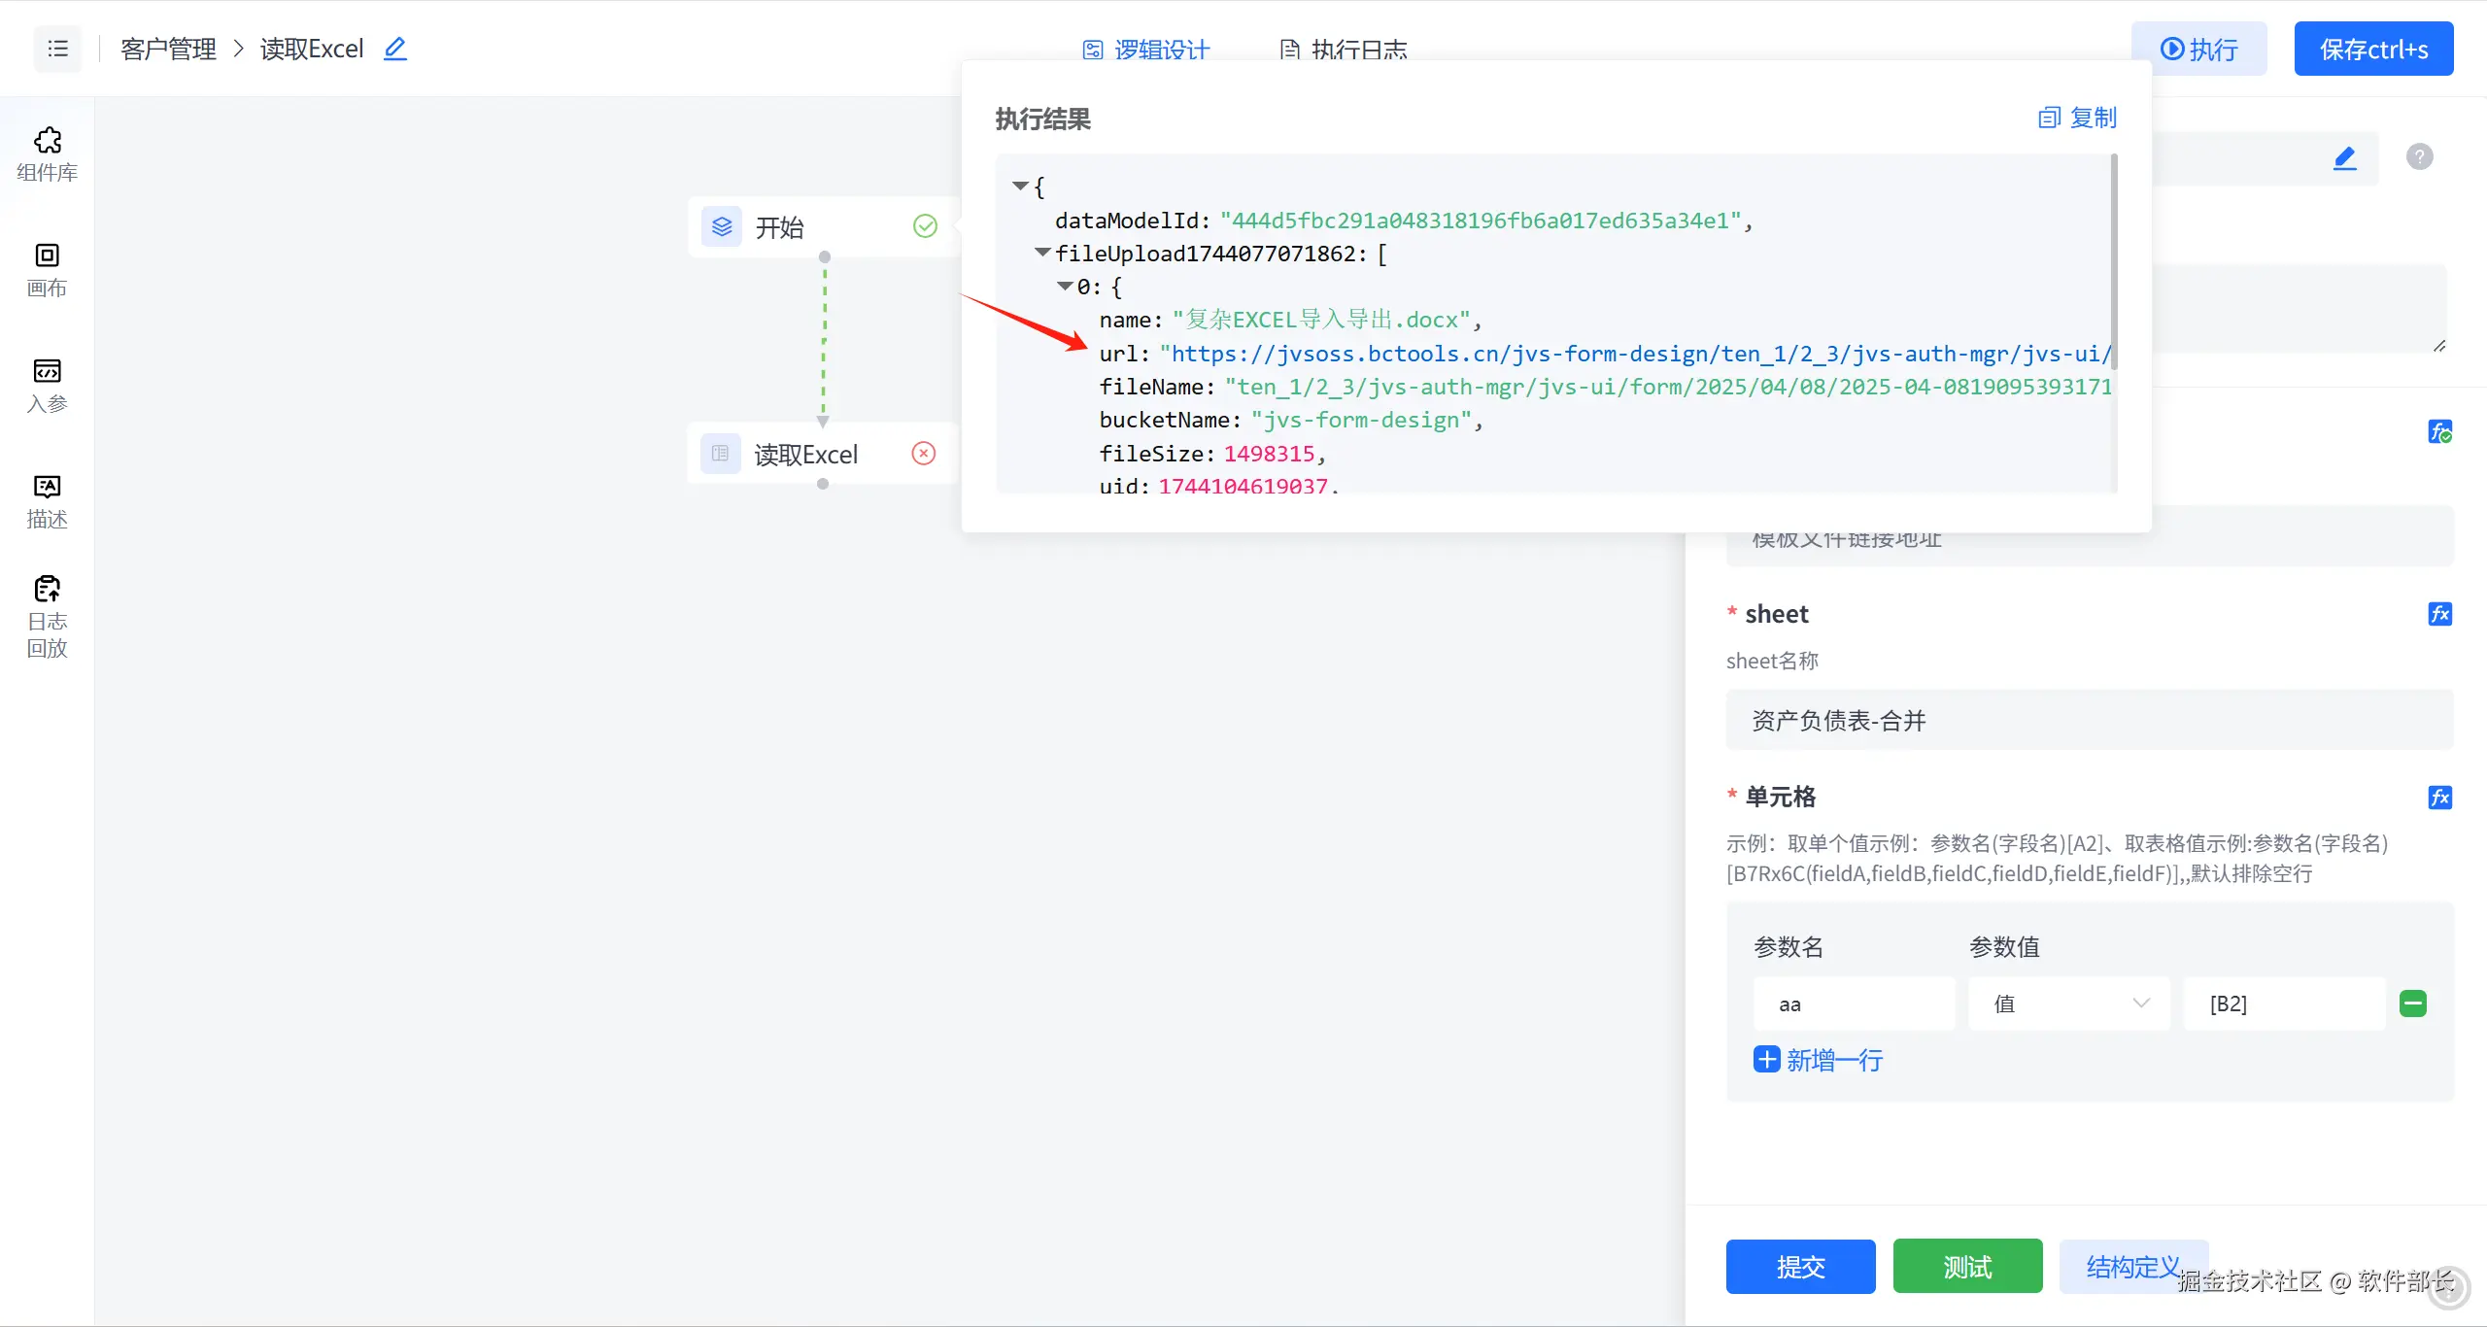Toggle the fx formula icon for 单元格
Screen dimensions: 2487x1327
pos(2439,798)
